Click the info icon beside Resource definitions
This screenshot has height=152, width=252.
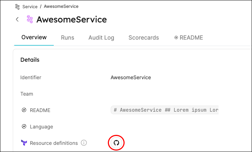[x=84, y=143]
